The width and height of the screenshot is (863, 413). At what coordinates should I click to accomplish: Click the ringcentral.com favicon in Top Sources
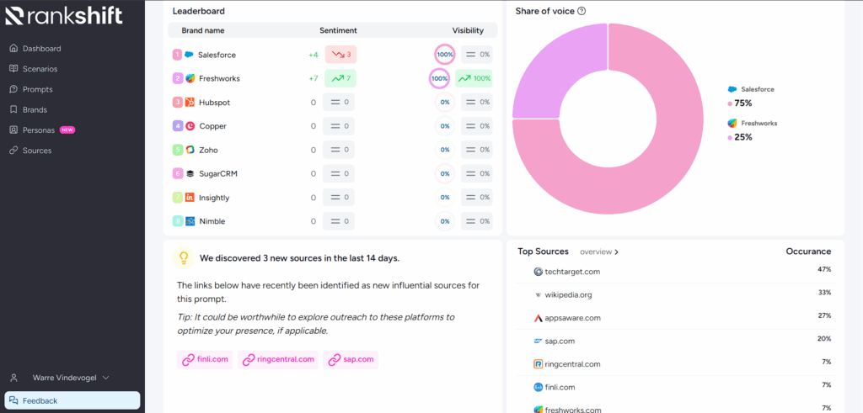(539, 364)
